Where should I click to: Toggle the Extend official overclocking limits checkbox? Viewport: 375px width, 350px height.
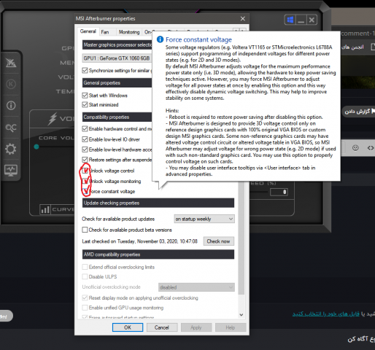85,267
